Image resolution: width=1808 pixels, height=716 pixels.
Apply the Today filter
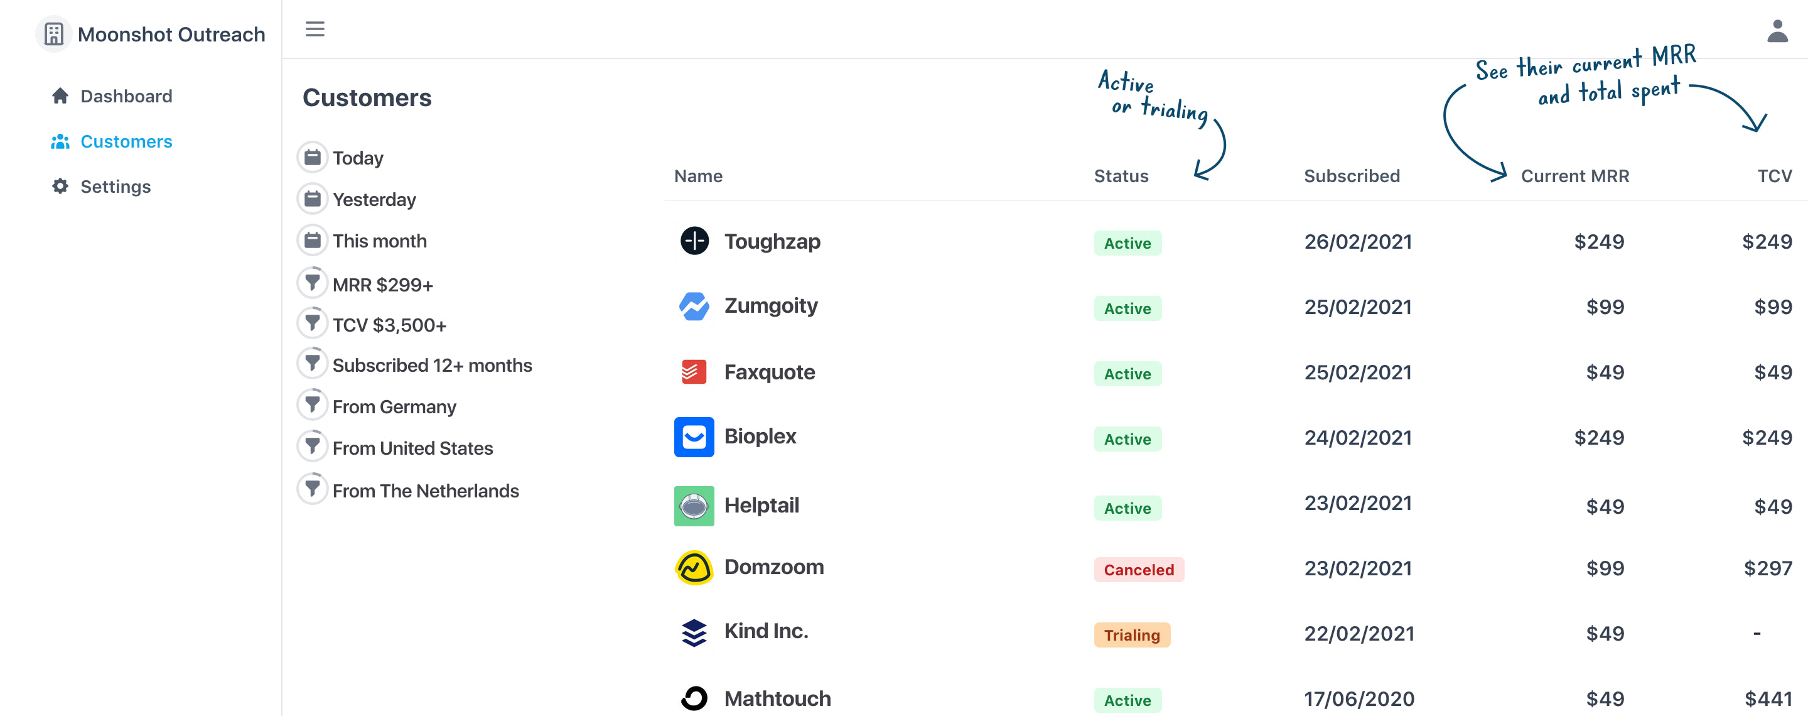[357, 158]
